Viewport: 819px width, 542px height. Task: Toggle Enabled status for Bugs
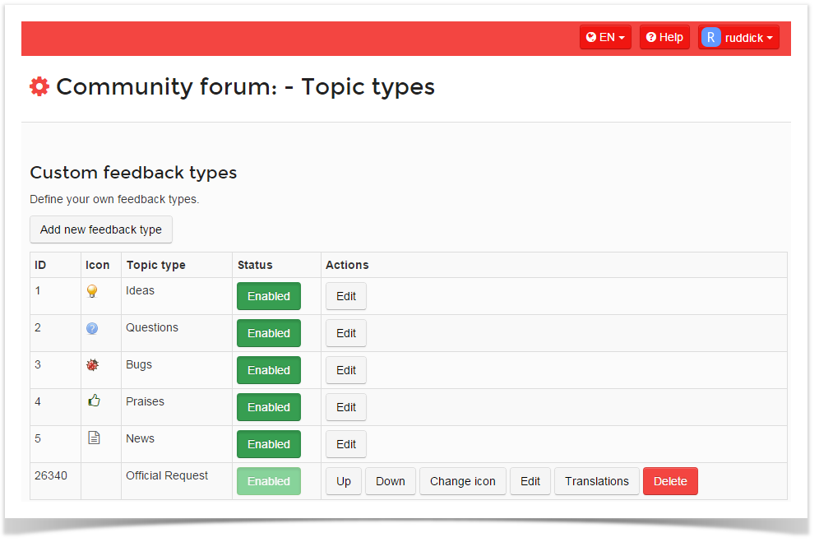(x=268, y=371)
